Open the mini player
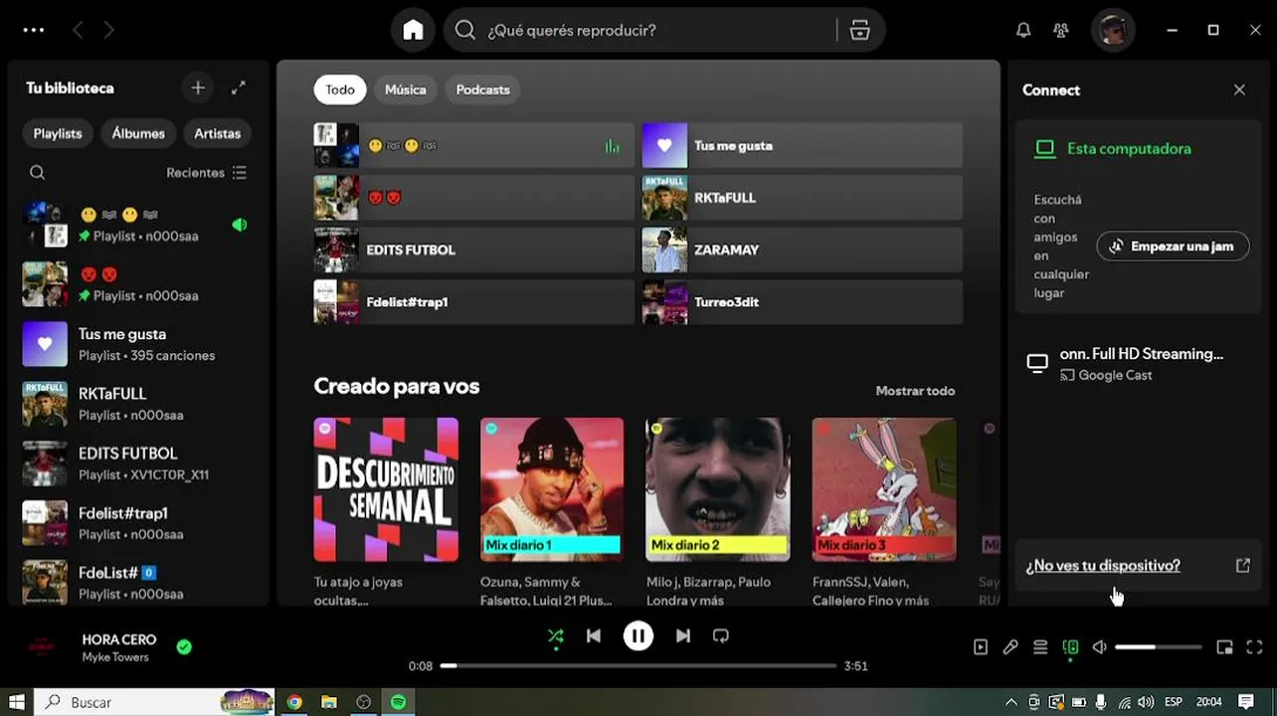 click(x=1224, y=647)
